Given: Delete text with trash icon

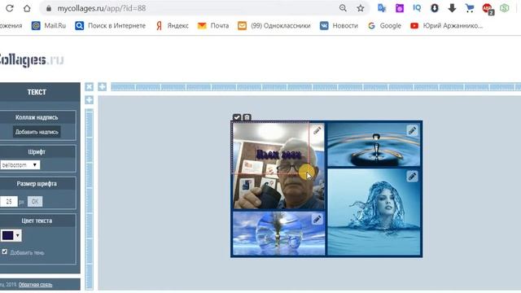Looking at the screenshot, I should tap(247, 117).
